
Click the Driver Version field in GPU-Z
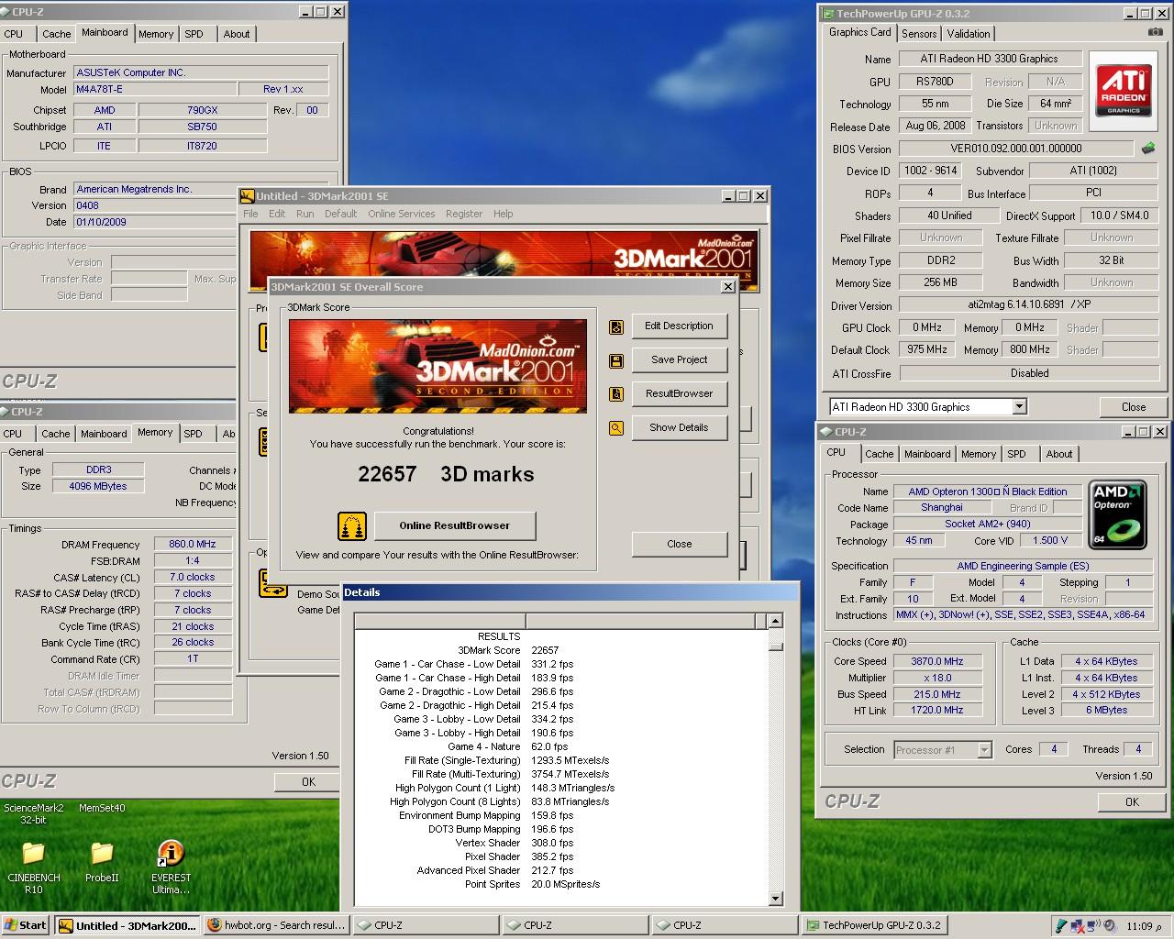coord(1028,304)
